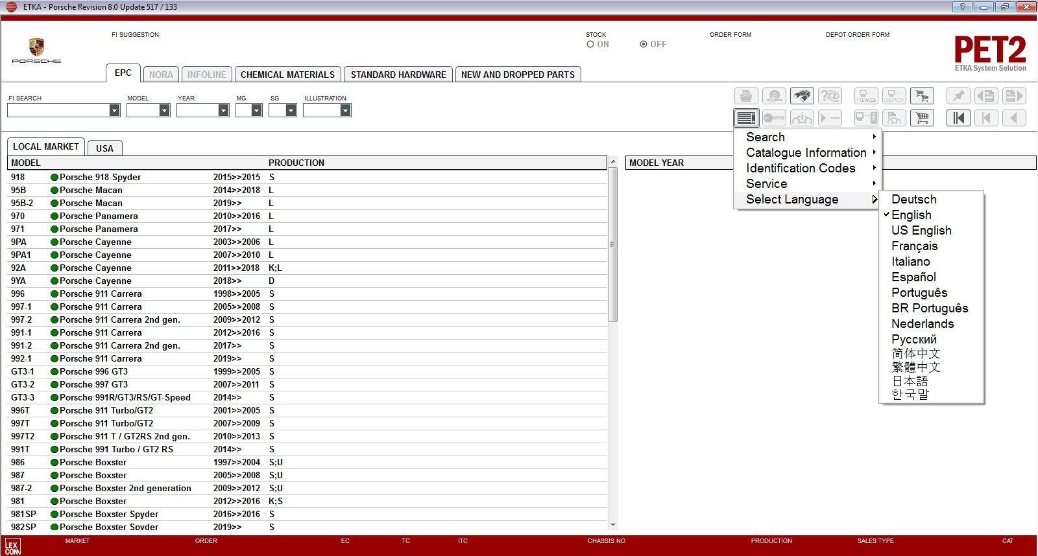Expand the Catalogue Information submenu
The height and width of the screenshot is (556, 1038).
click(808, 153)
